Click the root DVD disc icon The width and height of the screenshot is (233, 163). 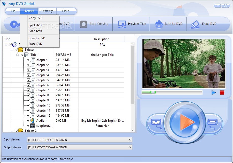coord(15,45)
